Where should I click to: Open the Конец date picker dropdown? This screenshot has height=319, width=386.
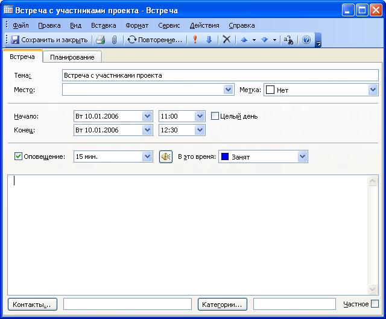click(147, 130)
